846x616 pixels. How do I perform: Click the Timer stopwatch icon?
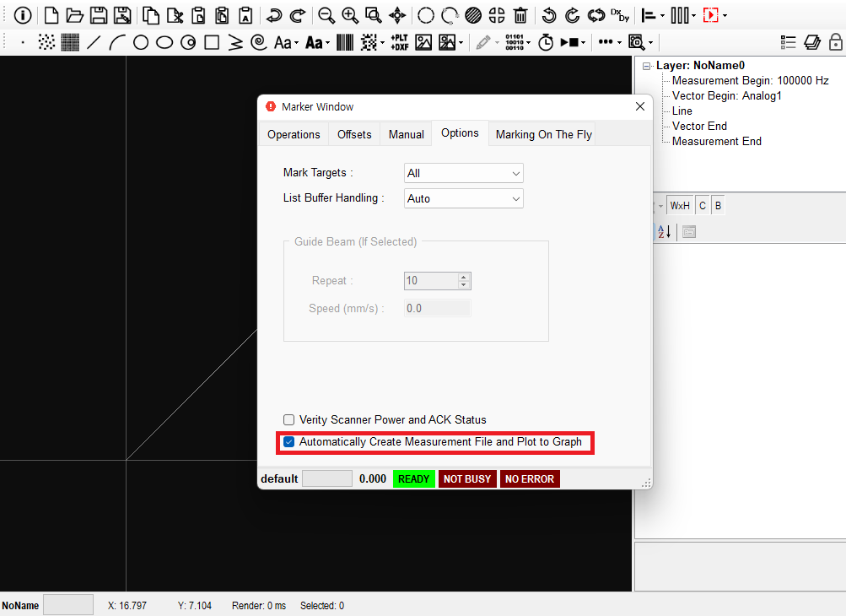[546, 42]
